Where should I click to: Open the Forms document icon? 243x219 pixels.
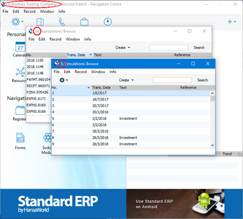(20, 138)
